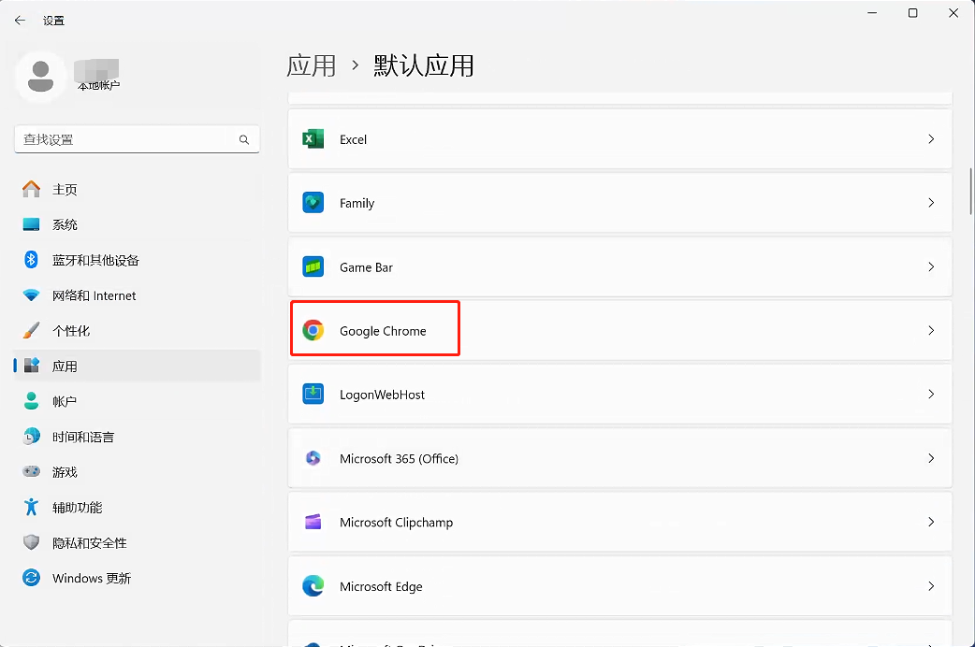Expand the Google Chrome row chevron
This screenshot has height=647, width=975.
pyautogui.click(x=931, y=331)
